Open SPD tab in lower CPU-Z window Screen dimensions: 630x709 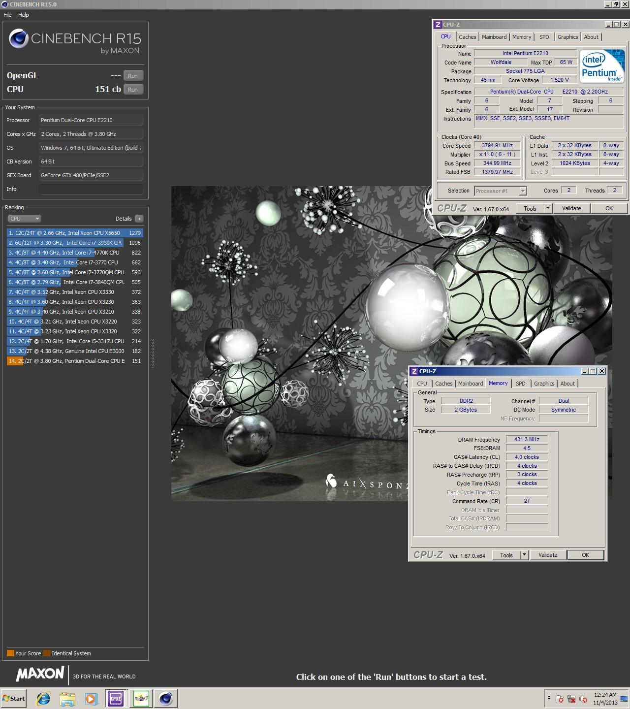click(521, 384)
